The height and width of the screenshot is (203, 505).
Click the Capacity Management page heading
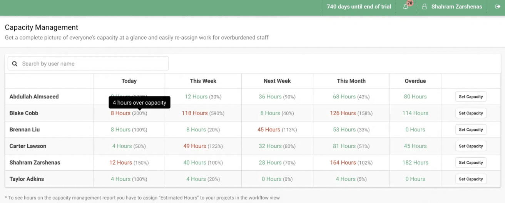(x=42, y=27)
